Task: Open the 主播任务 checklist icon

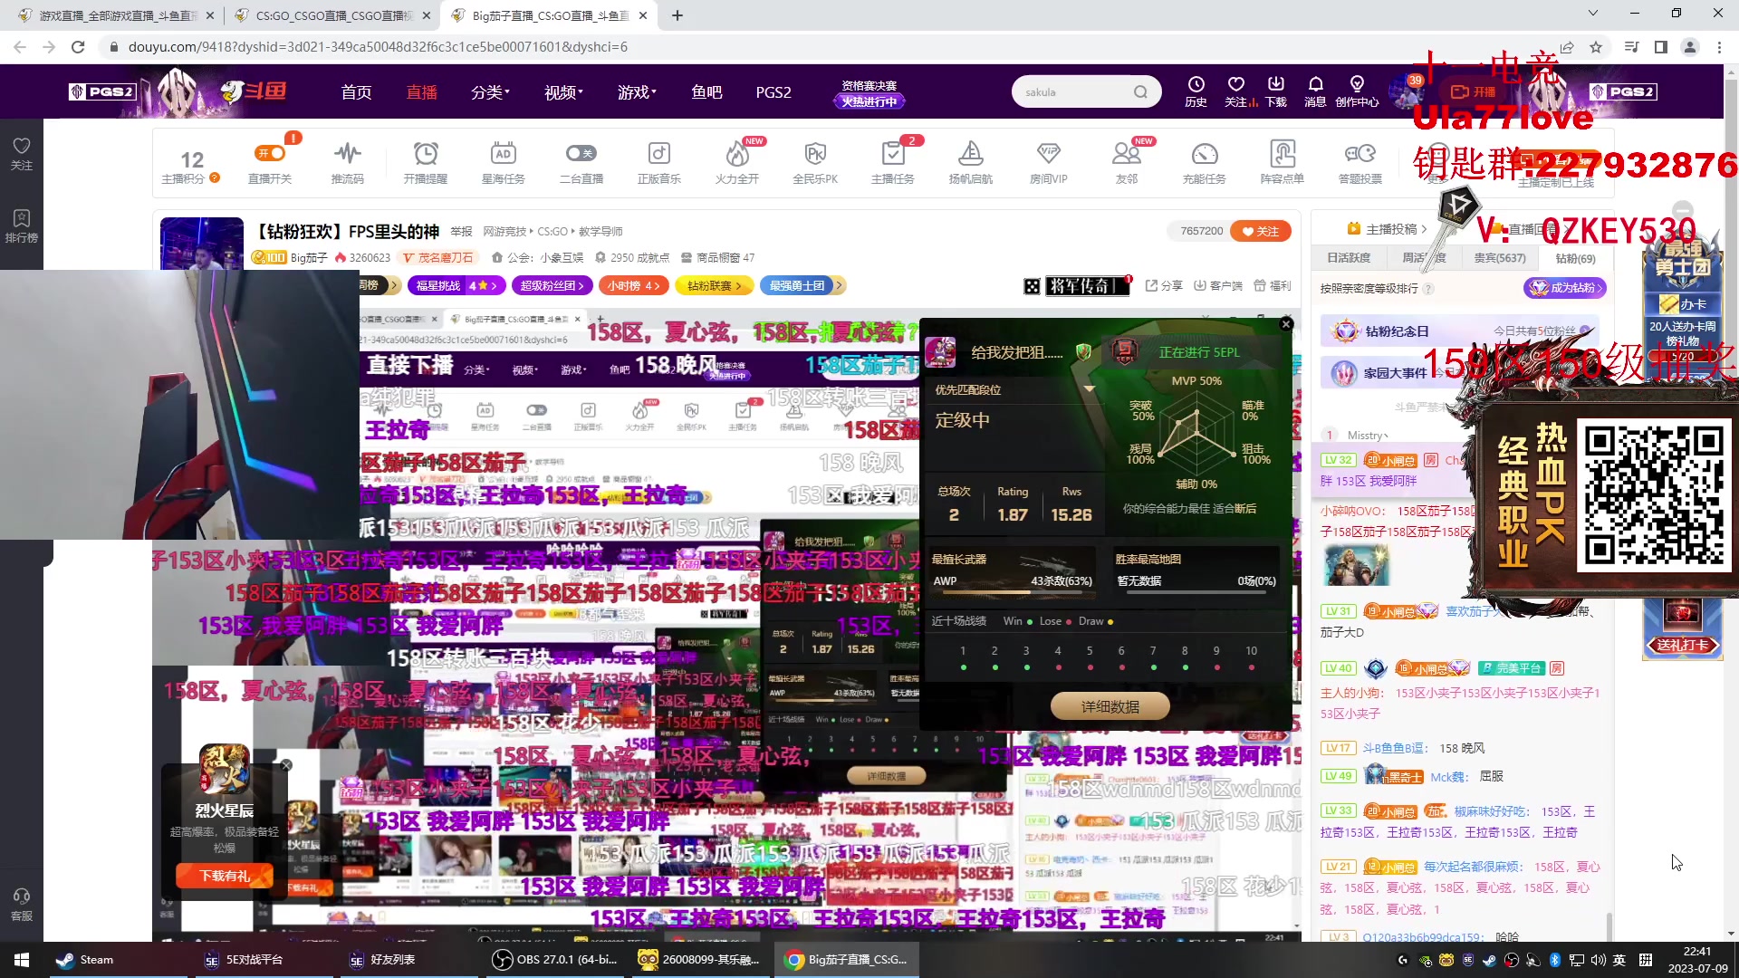Action: (892, 154)
